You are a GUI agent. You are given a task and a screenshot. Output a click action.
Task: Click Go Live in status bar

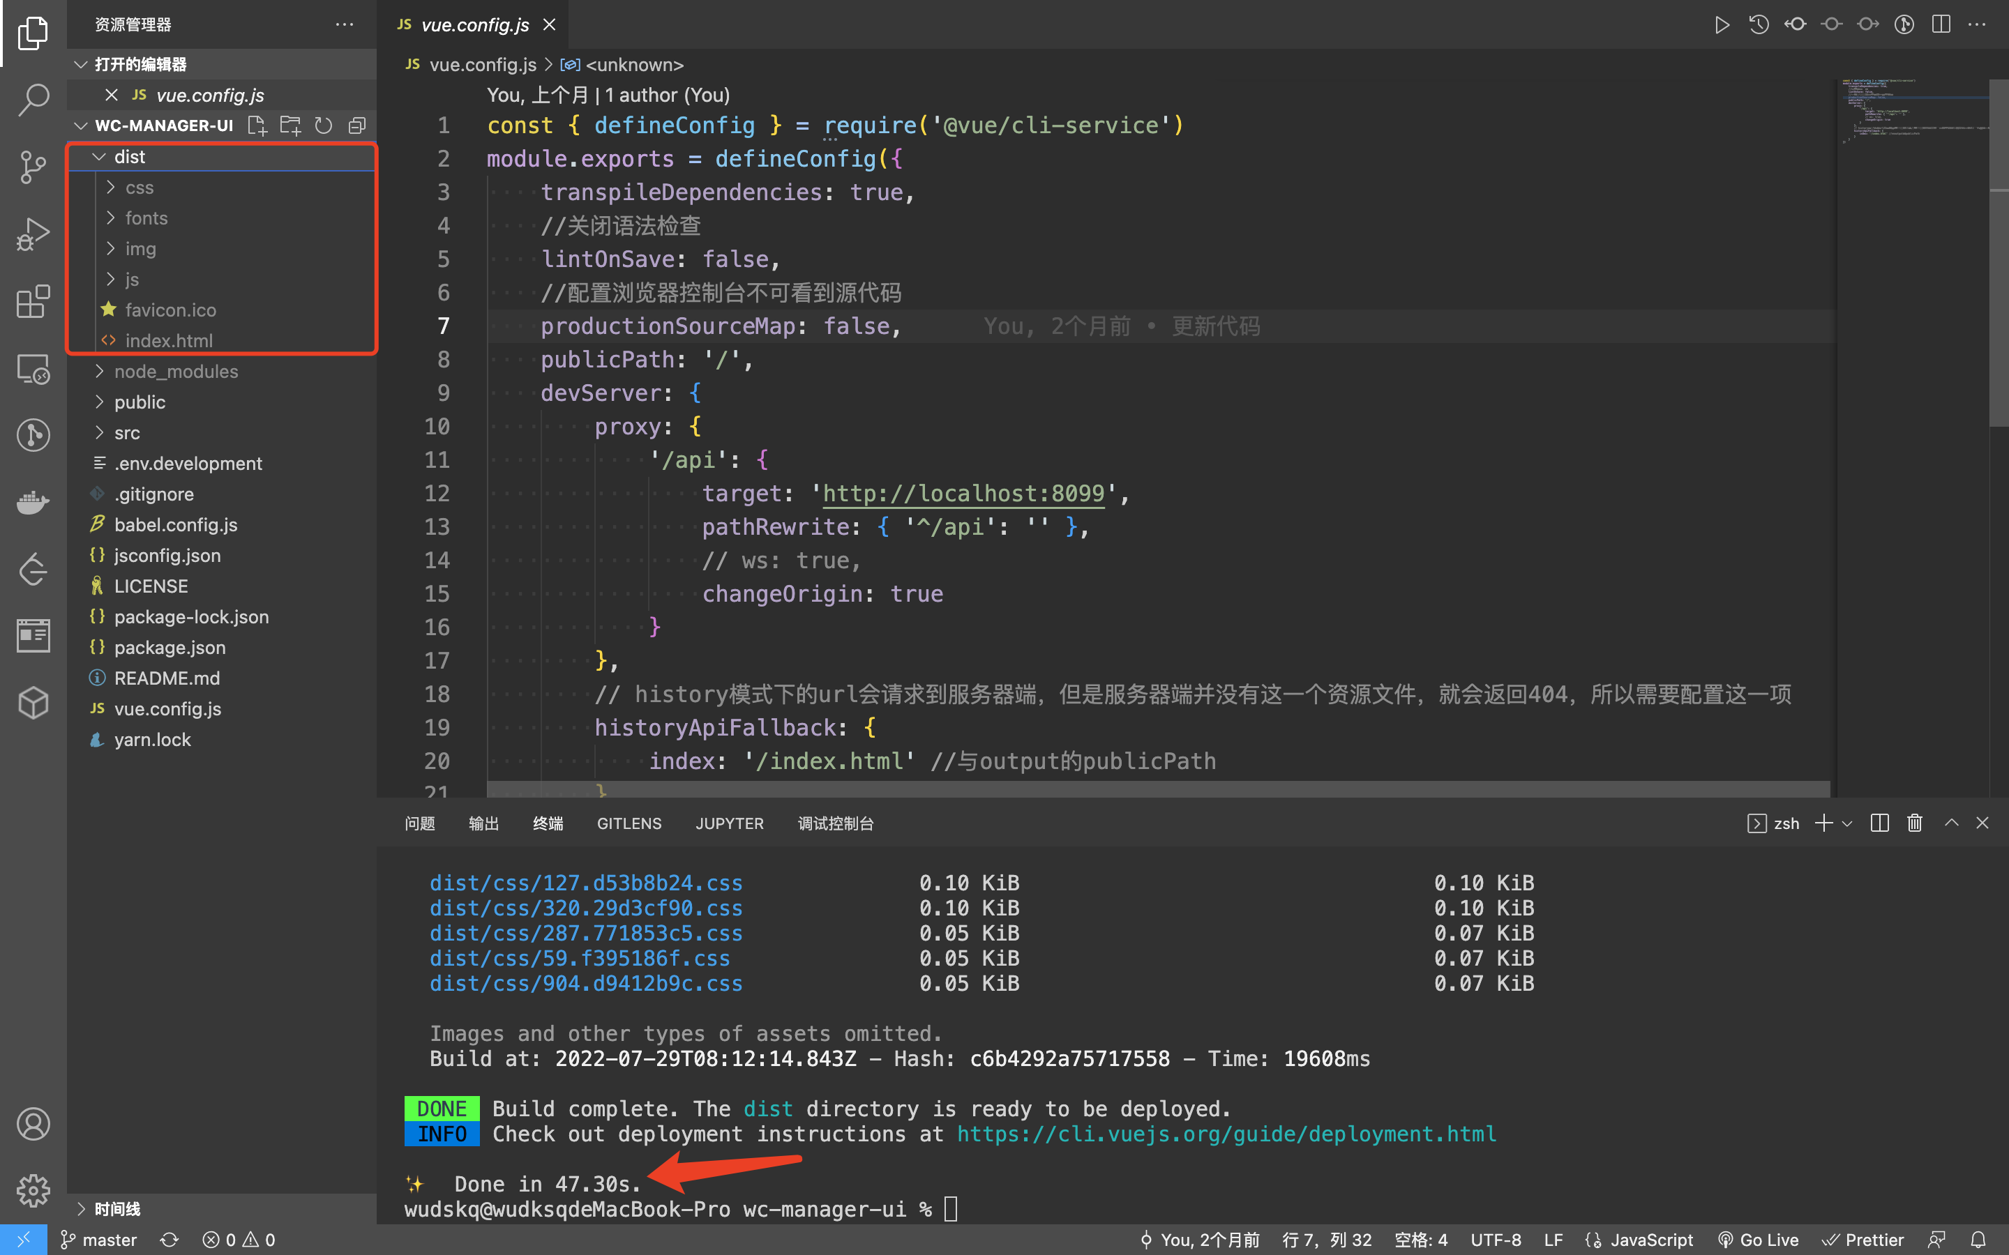pos(1759,1239)
